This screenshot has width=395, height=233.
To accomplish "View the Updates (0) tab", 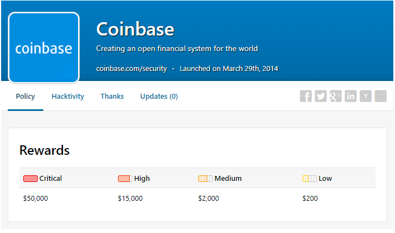I will tap(159, 97).
